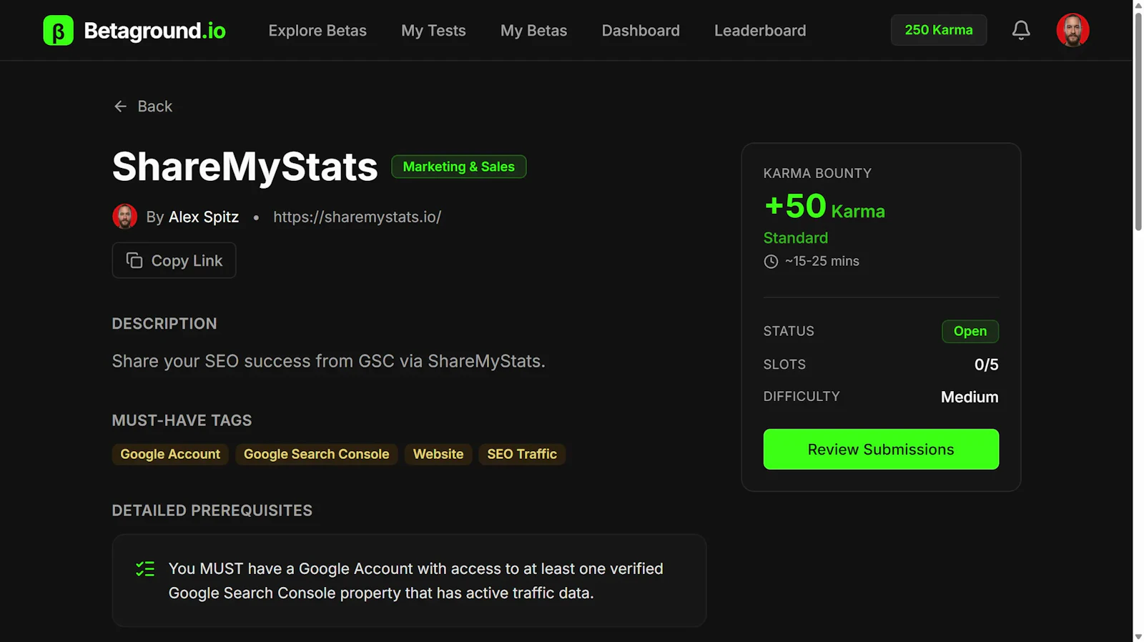Click the Google Account tag
The width and height of the screenshot is (1144, 642).
click(170, 454)
